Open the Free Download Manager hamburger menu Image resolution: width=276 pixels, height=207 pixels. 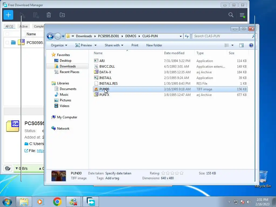point(242,15)
